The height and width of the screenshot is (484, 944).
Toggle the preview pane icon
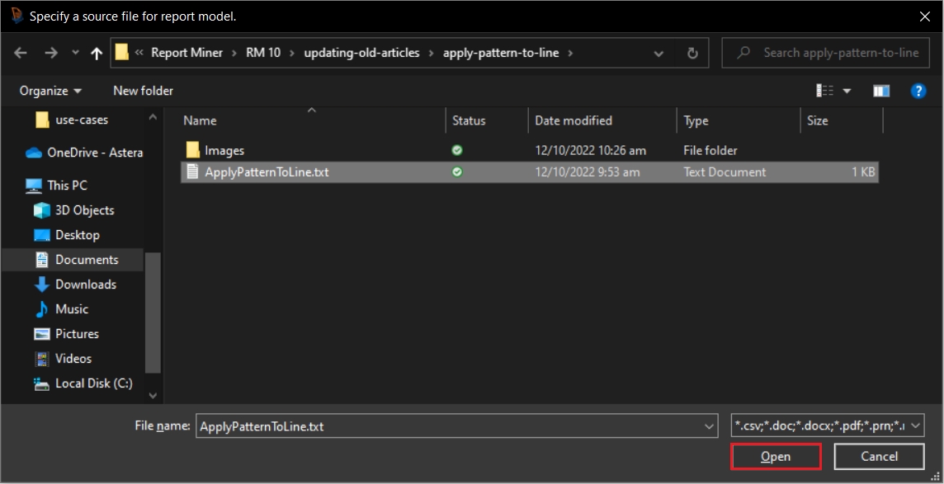pyautogui.click(x=881, y=91)
